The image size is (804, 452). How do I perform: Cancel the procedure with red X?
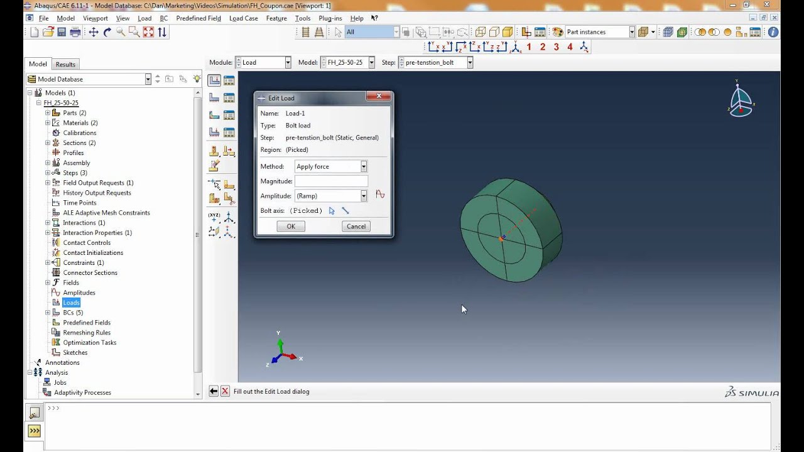pyautogui.click(x=225, y=391)
